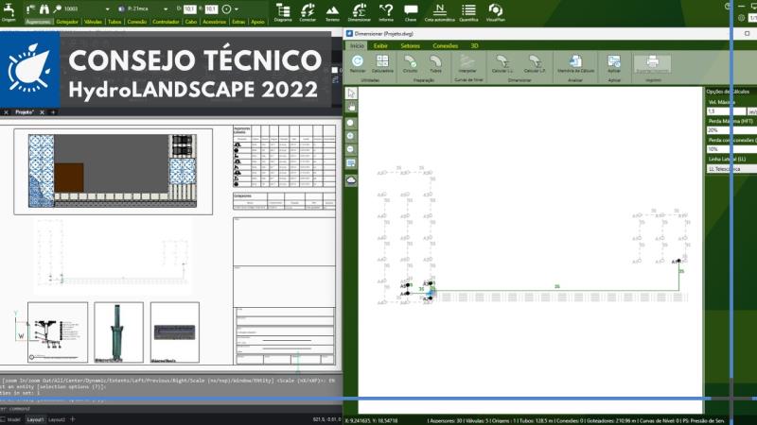Click the zoom window icon in sidebar
757x425 pixels.
coord(351,163)
